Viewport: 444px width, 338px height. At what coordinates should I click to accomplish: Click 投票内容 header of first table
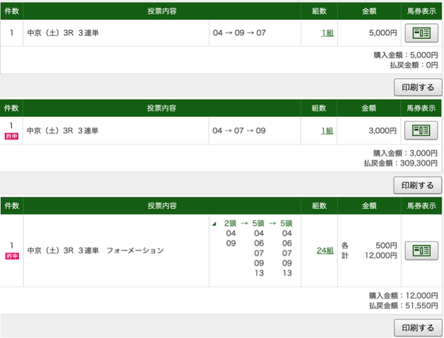(162, 11)
